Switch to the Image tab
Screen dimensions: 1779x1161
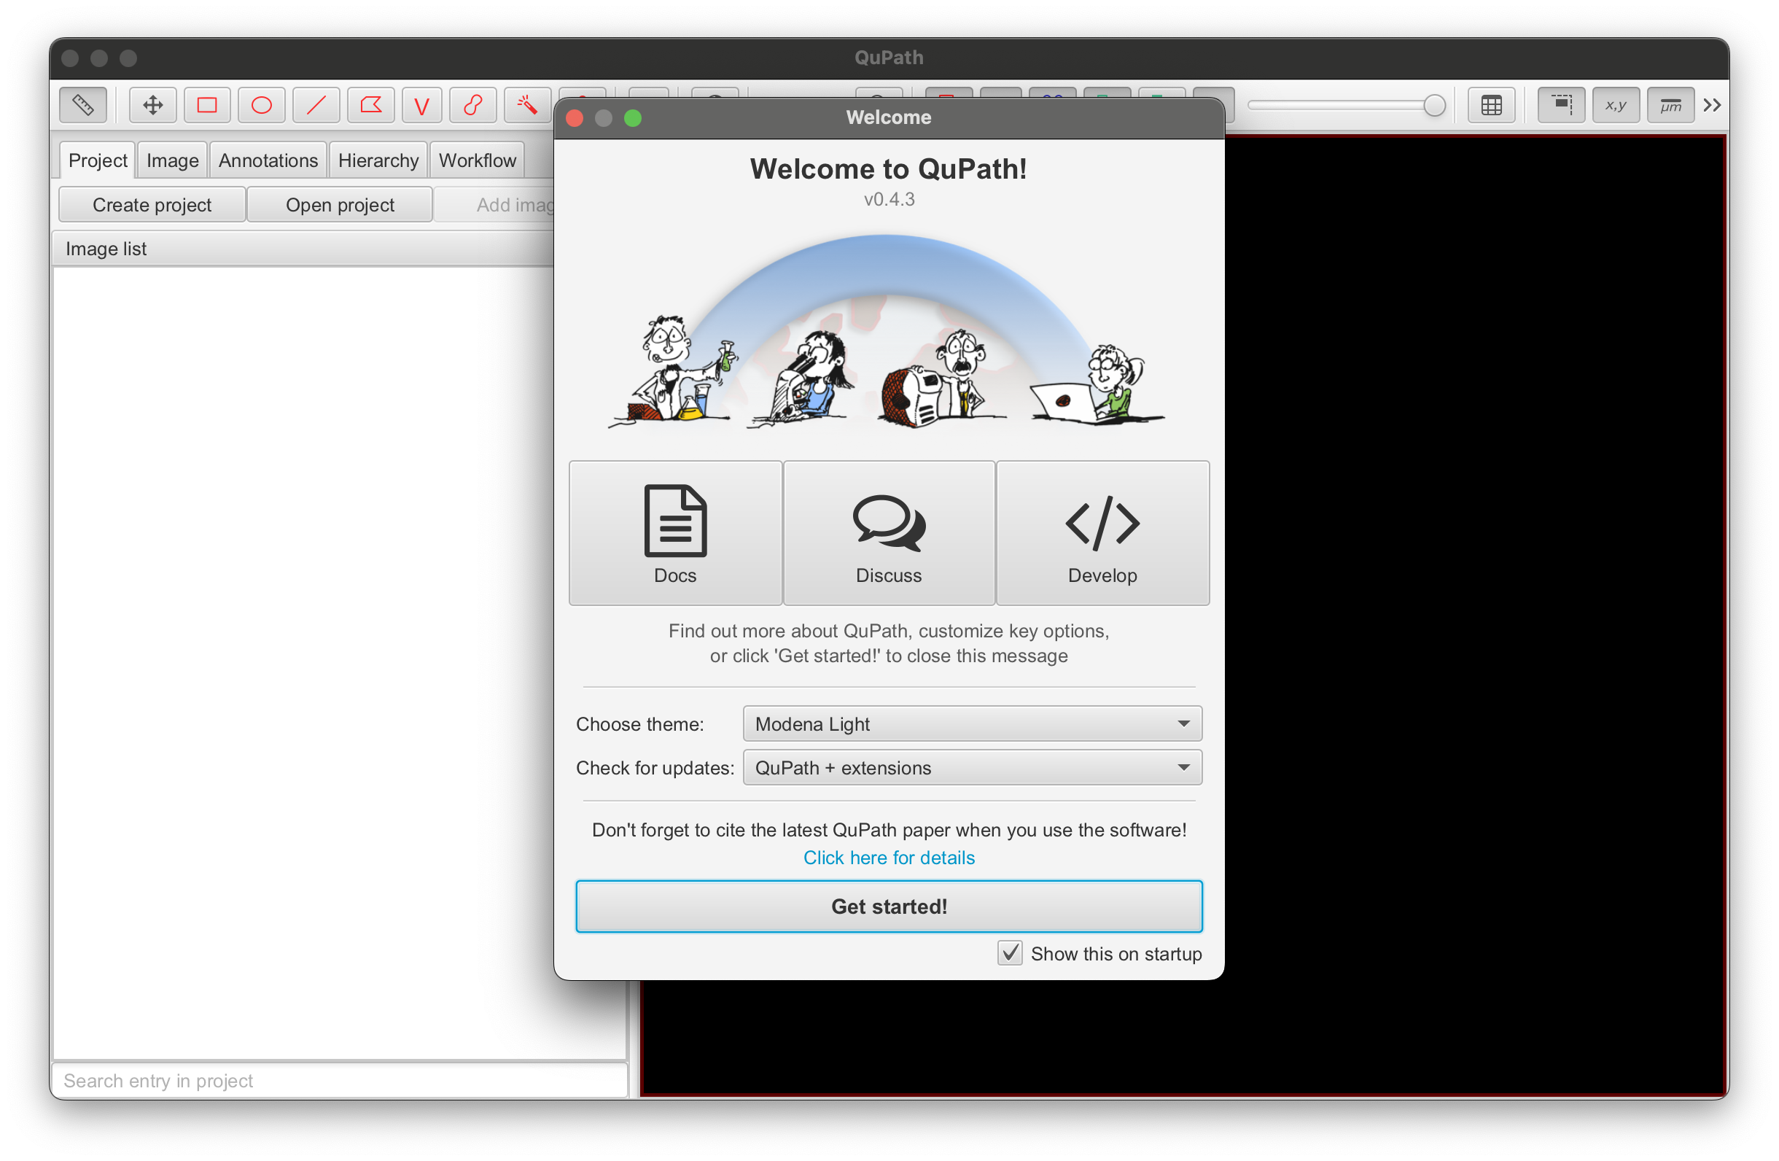173,160
